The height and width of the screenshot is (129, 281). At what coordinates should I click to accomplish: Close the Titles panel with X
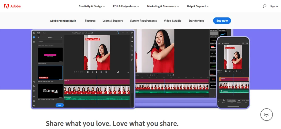pyautogui.click(x=61, y=37)
